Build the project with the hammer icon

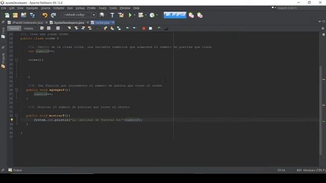point(112,15)
